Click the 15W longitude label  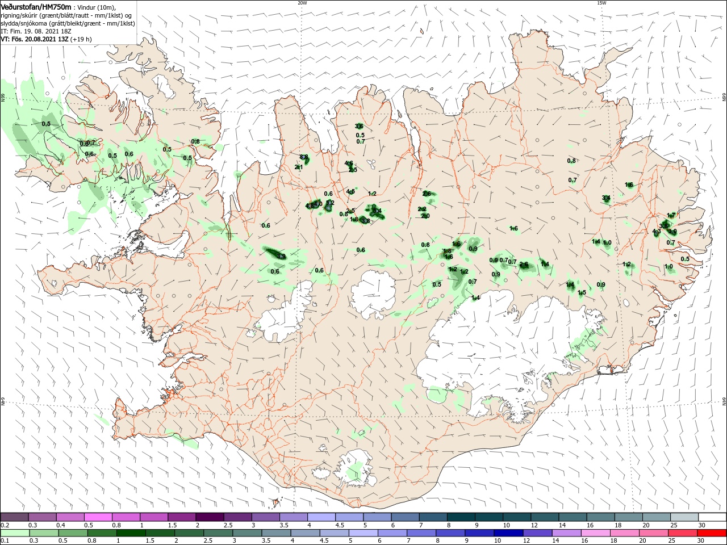coord(601,3)
